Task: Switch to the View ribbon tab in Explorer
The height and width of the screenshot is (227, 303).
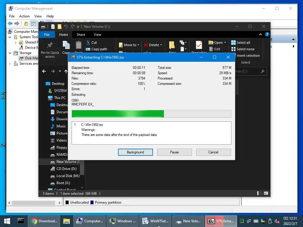Action: click(97, 35)
